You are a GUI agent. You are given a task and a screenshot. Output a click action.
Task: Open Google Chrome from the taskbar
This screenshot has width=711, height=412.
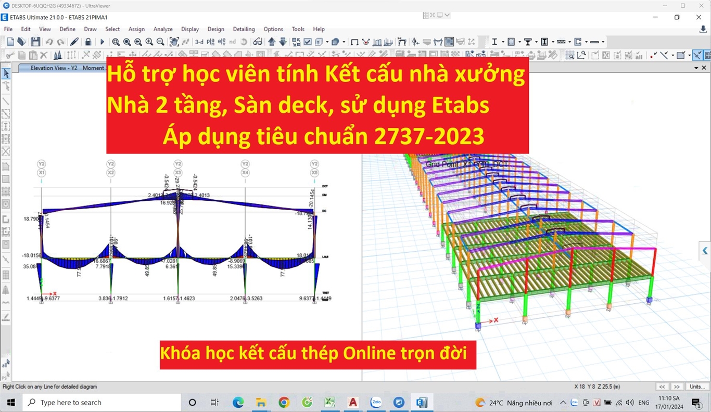(x=284, y=402)
